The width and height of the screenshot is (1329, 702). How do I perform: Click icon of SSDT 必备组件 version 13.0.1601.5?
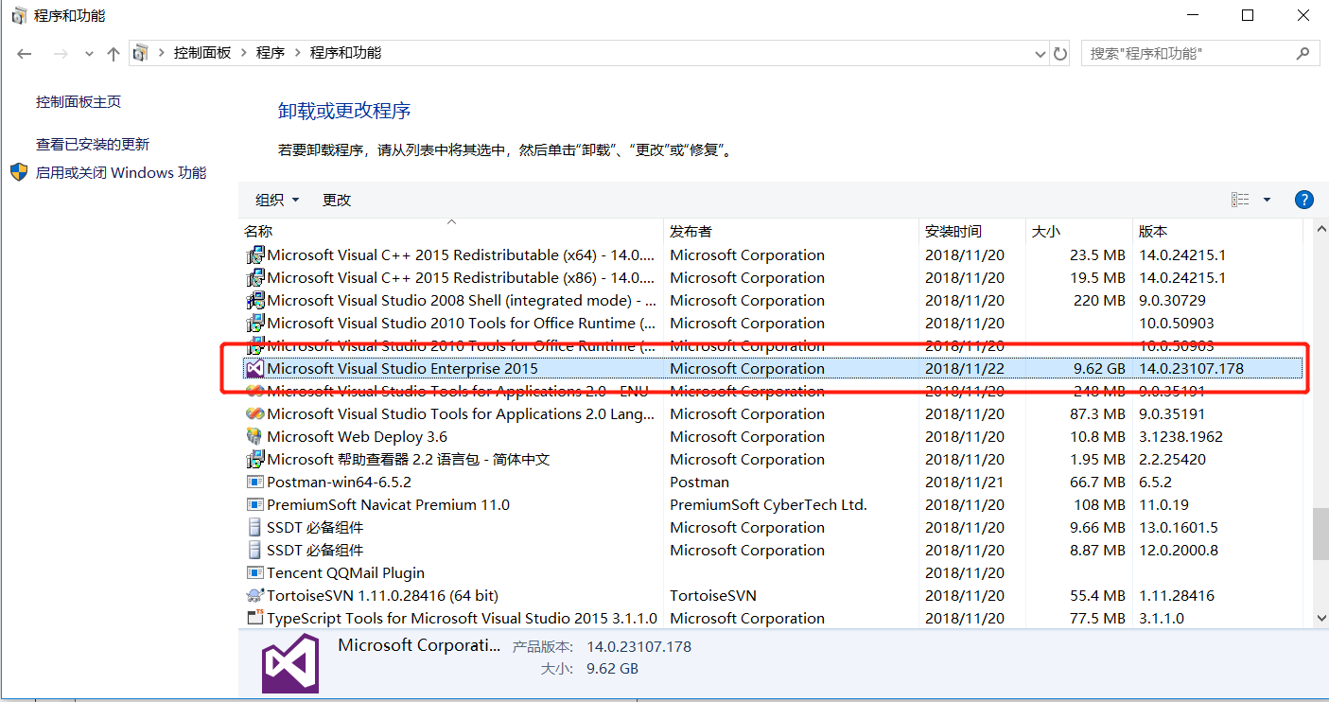[x=254, y=527]
